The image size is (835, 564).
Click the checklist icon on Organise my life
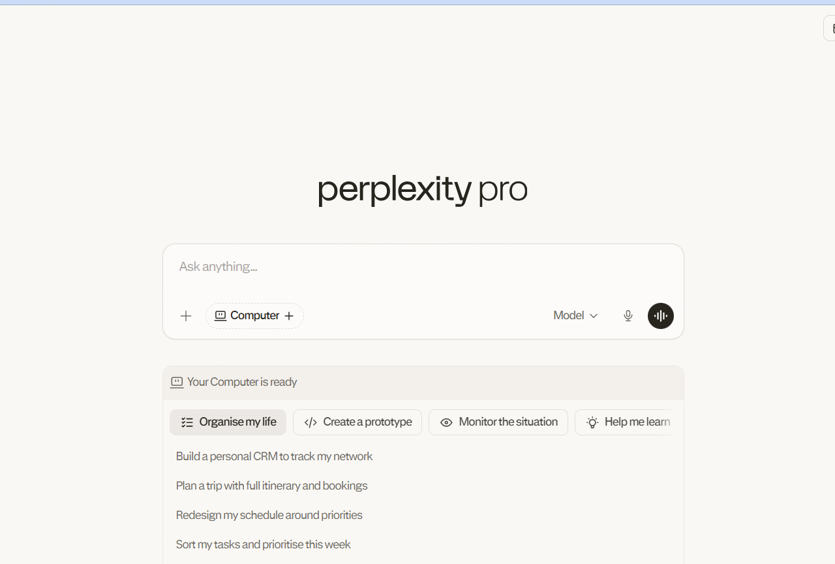[187, 422]
